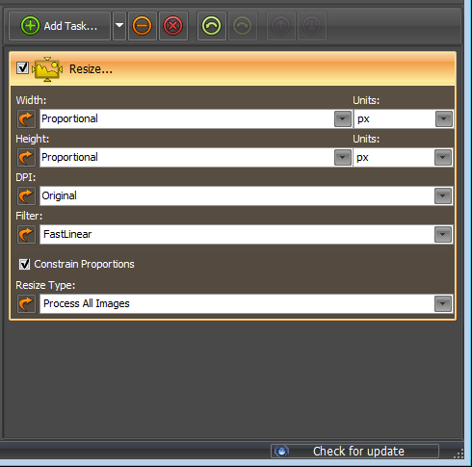Open the Process All Images dropdown
The width and height of the screenshot is (472, 467).
click(x=443, y=304)
